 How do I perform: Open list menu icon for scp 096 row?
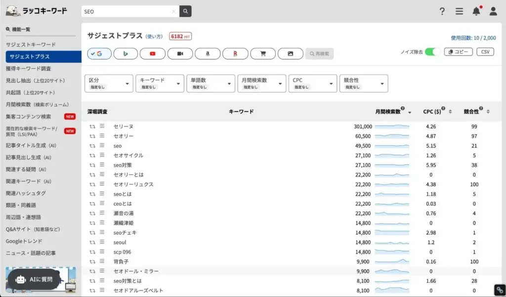point(102,252)
